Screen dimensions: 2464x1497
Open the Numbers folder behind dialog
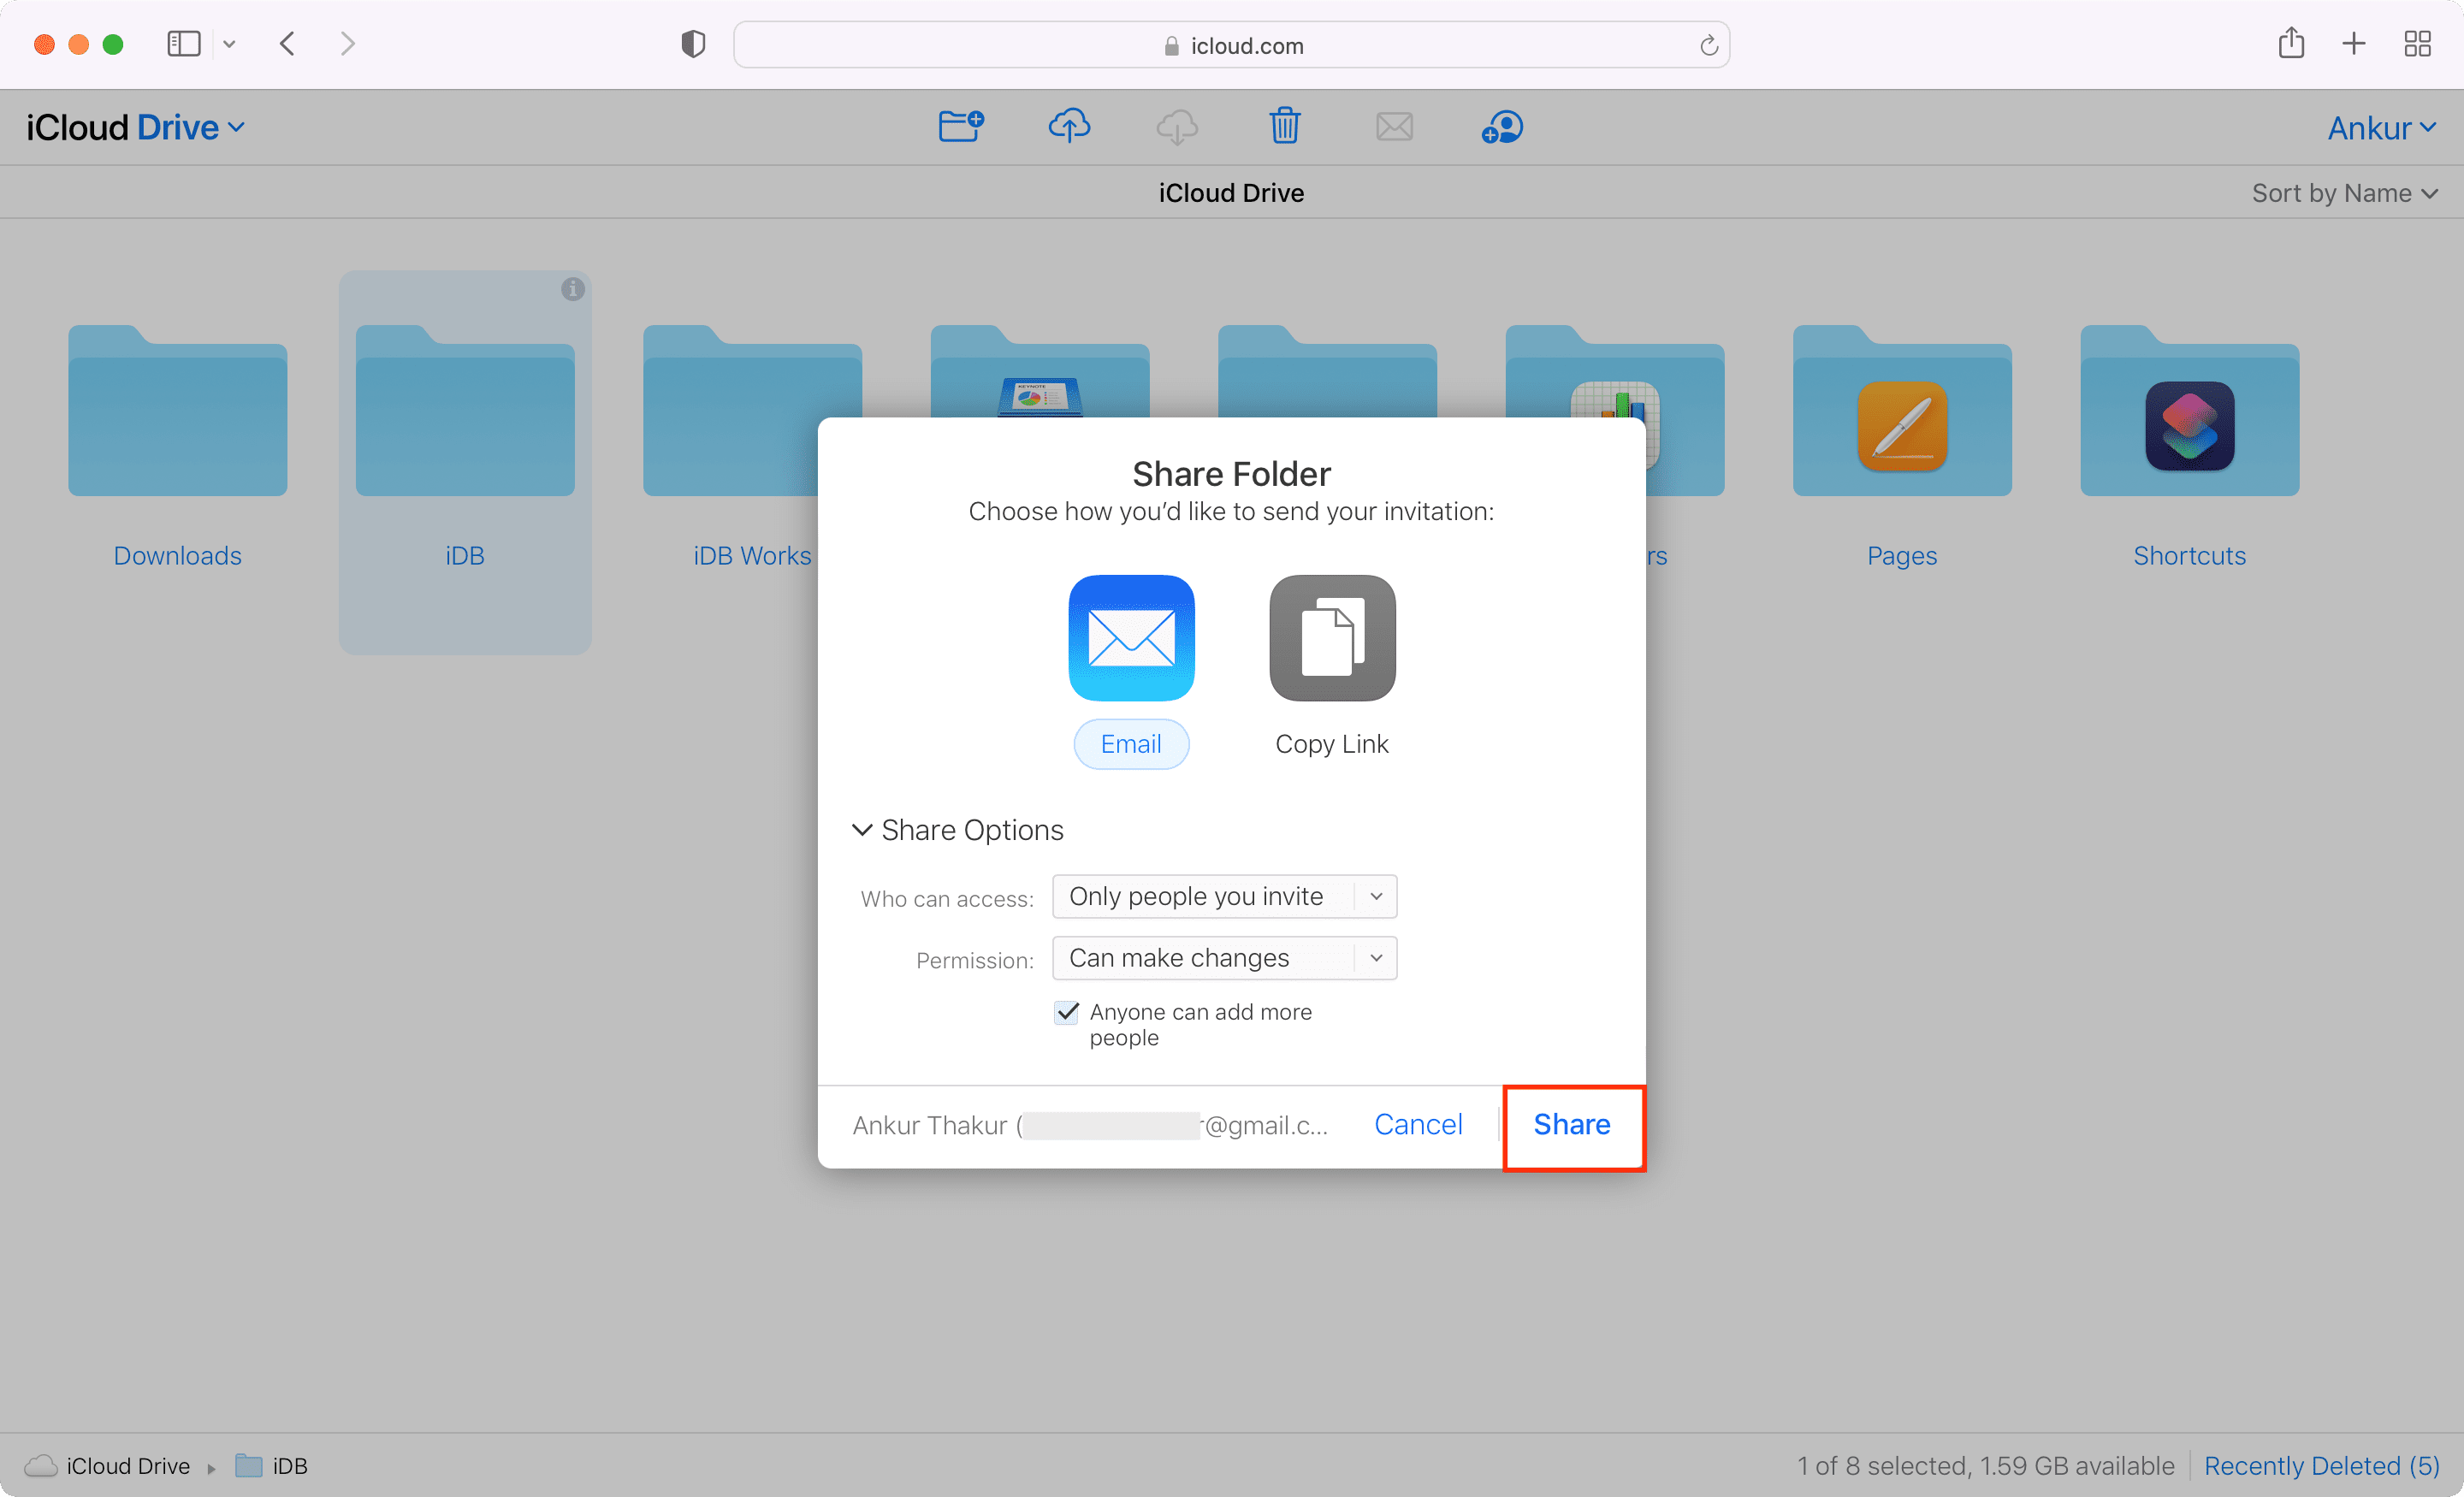pyautogui.click(x=1686, y=410)
